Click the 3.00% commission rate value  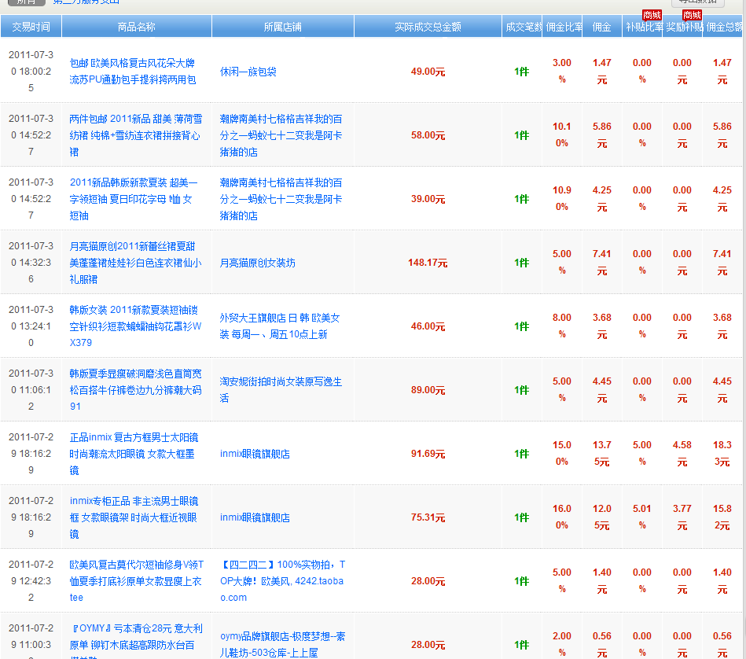pyautogui.click(x=562, y=72)
